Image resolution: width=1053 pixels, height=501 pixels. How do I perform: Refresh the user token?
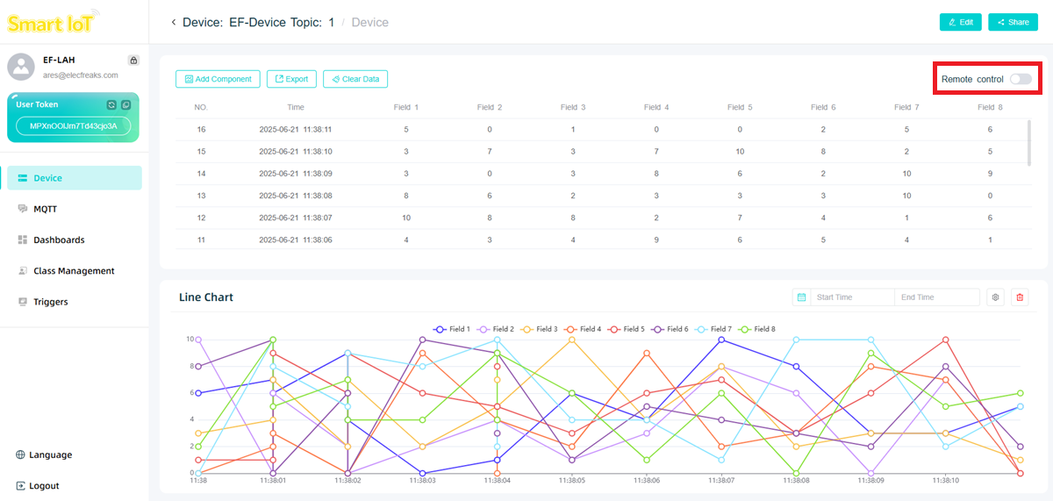(x=111, y=104)
